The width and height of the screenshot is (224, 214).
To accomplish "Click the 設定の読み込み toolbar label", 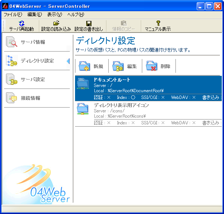I will coord(56,29).
